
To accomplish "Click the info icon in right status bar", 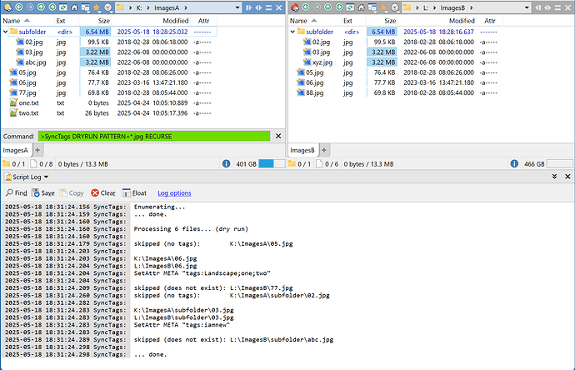I will coord(514,163).
